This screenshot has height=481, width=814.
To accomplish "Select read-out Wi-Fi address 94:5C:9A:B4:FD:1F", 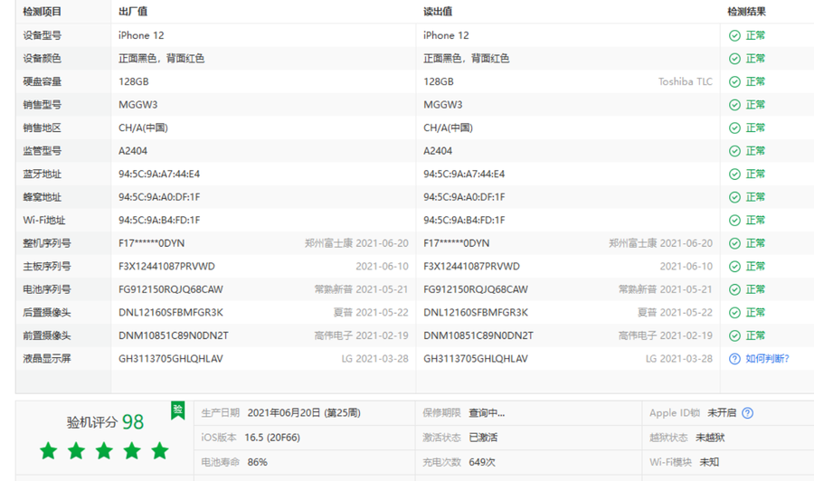I will click(464, 220).
